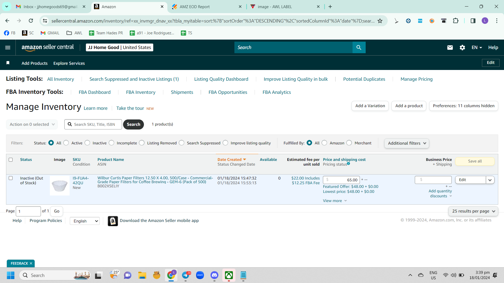
Task: Open Xbox app from the taskbar
Action: click(x=229, y=275)
